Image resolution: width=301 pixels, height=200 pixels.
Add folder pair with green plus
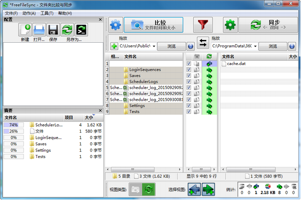pos(114,46)
